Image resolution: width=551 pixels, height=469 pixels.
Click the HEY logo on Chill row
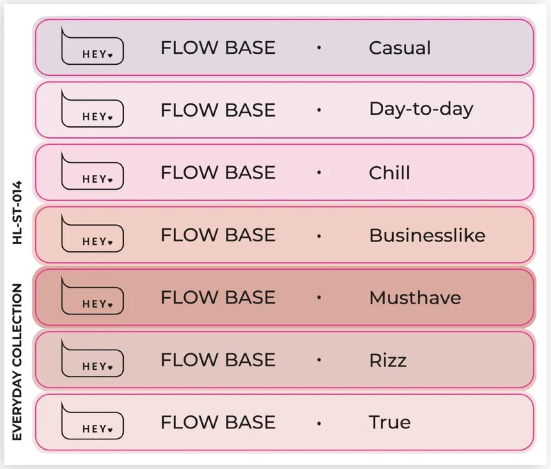pos(92,171)
